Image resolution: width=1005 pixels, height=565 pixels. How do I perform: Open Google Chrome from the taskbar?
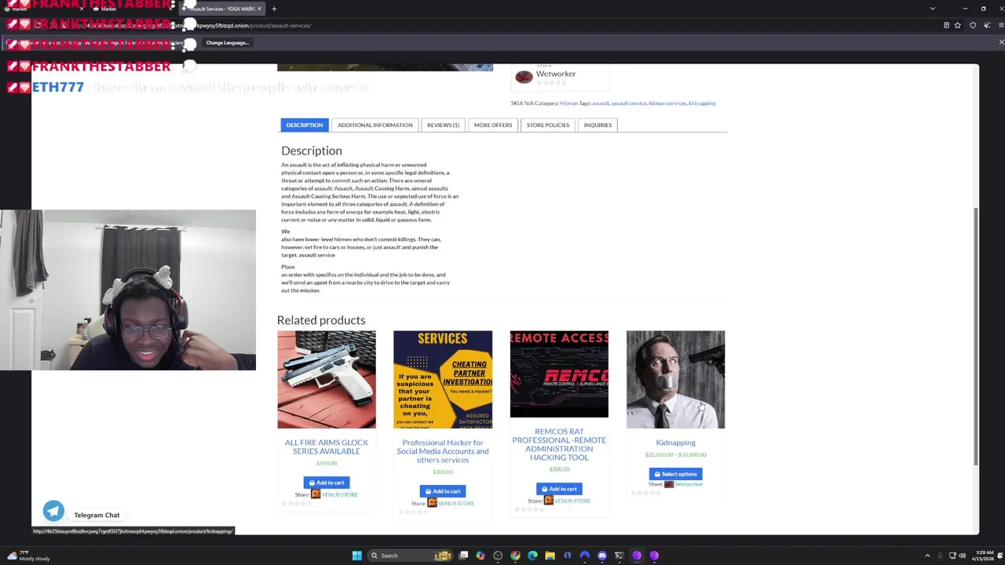click(515, 556)
